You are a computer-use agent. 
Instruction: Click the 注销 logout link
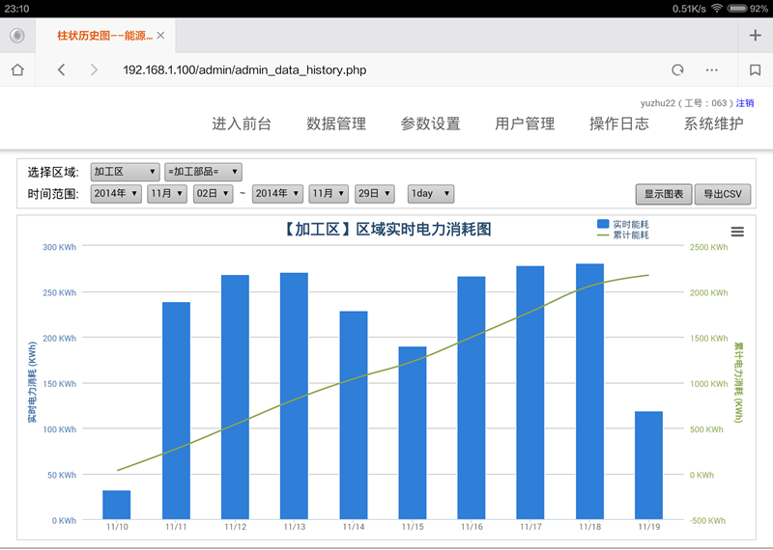(x=745, y=103)
